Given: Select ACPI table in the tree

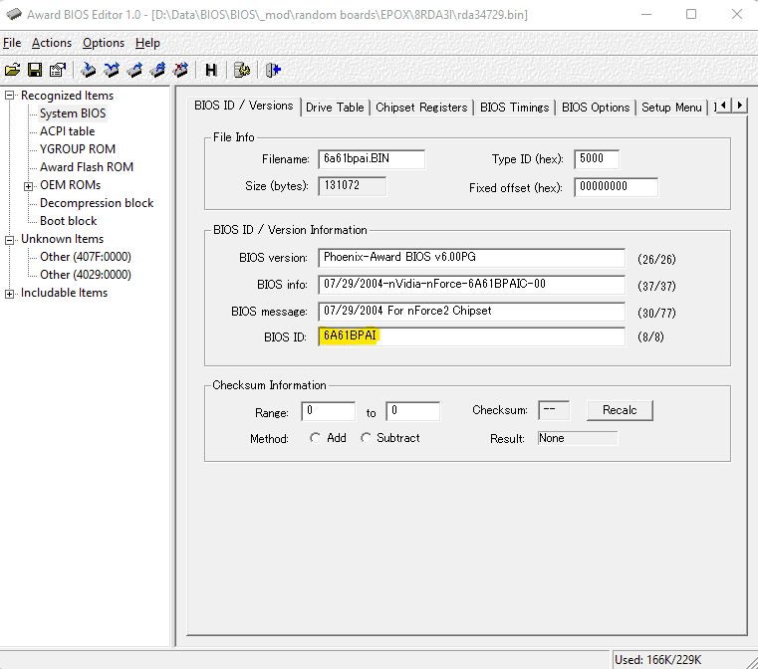Looking at the screenshot, I should 67,131.
